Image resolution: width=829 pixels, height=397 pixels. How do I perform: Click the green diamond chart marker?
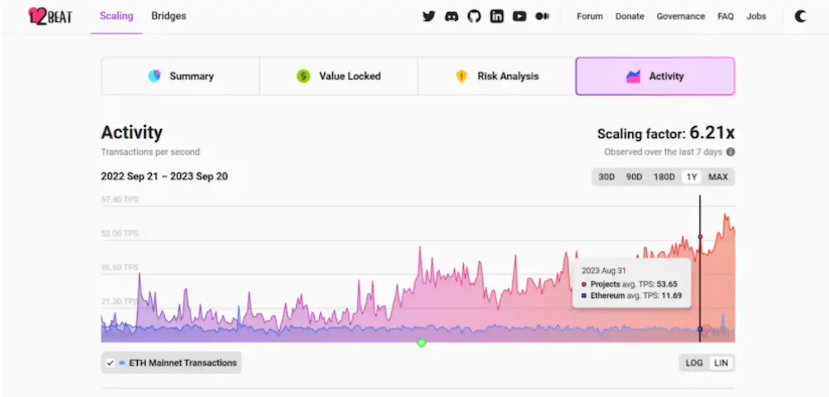pos(421,342)
